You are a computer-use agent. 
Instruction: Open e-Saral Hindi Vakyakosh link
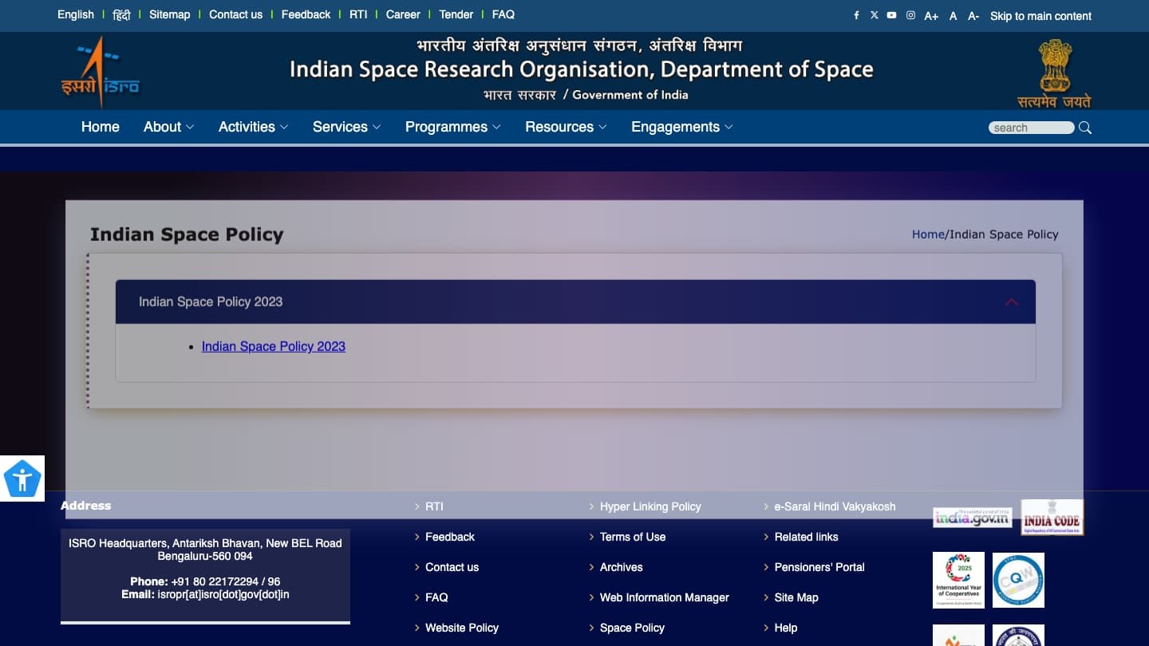pyautogui.click(x=835, y=506)
